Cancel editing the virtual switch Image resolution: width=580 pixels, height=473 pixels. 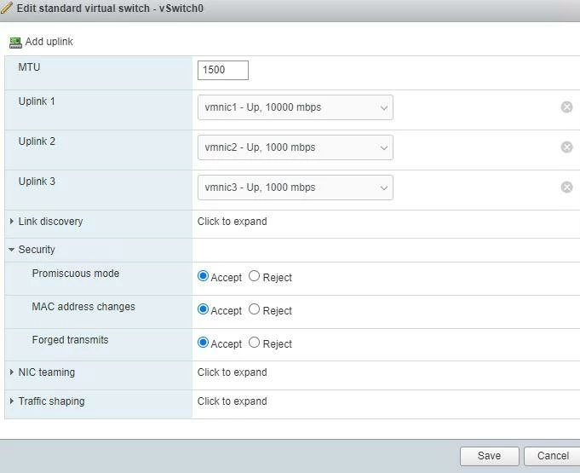coord(553,456)
